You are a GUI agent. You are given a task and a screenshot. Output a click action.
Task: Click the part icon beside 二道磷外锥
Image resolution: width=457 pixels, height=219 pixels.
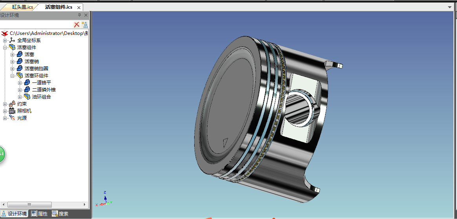(x=27, y=89)
